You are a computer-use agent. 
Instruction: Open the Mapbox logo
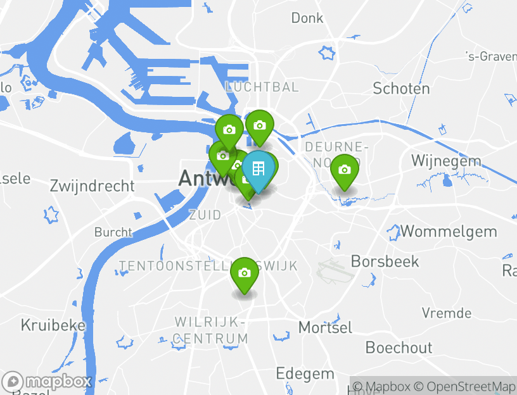pyautogui.click(x=46, y=382)
